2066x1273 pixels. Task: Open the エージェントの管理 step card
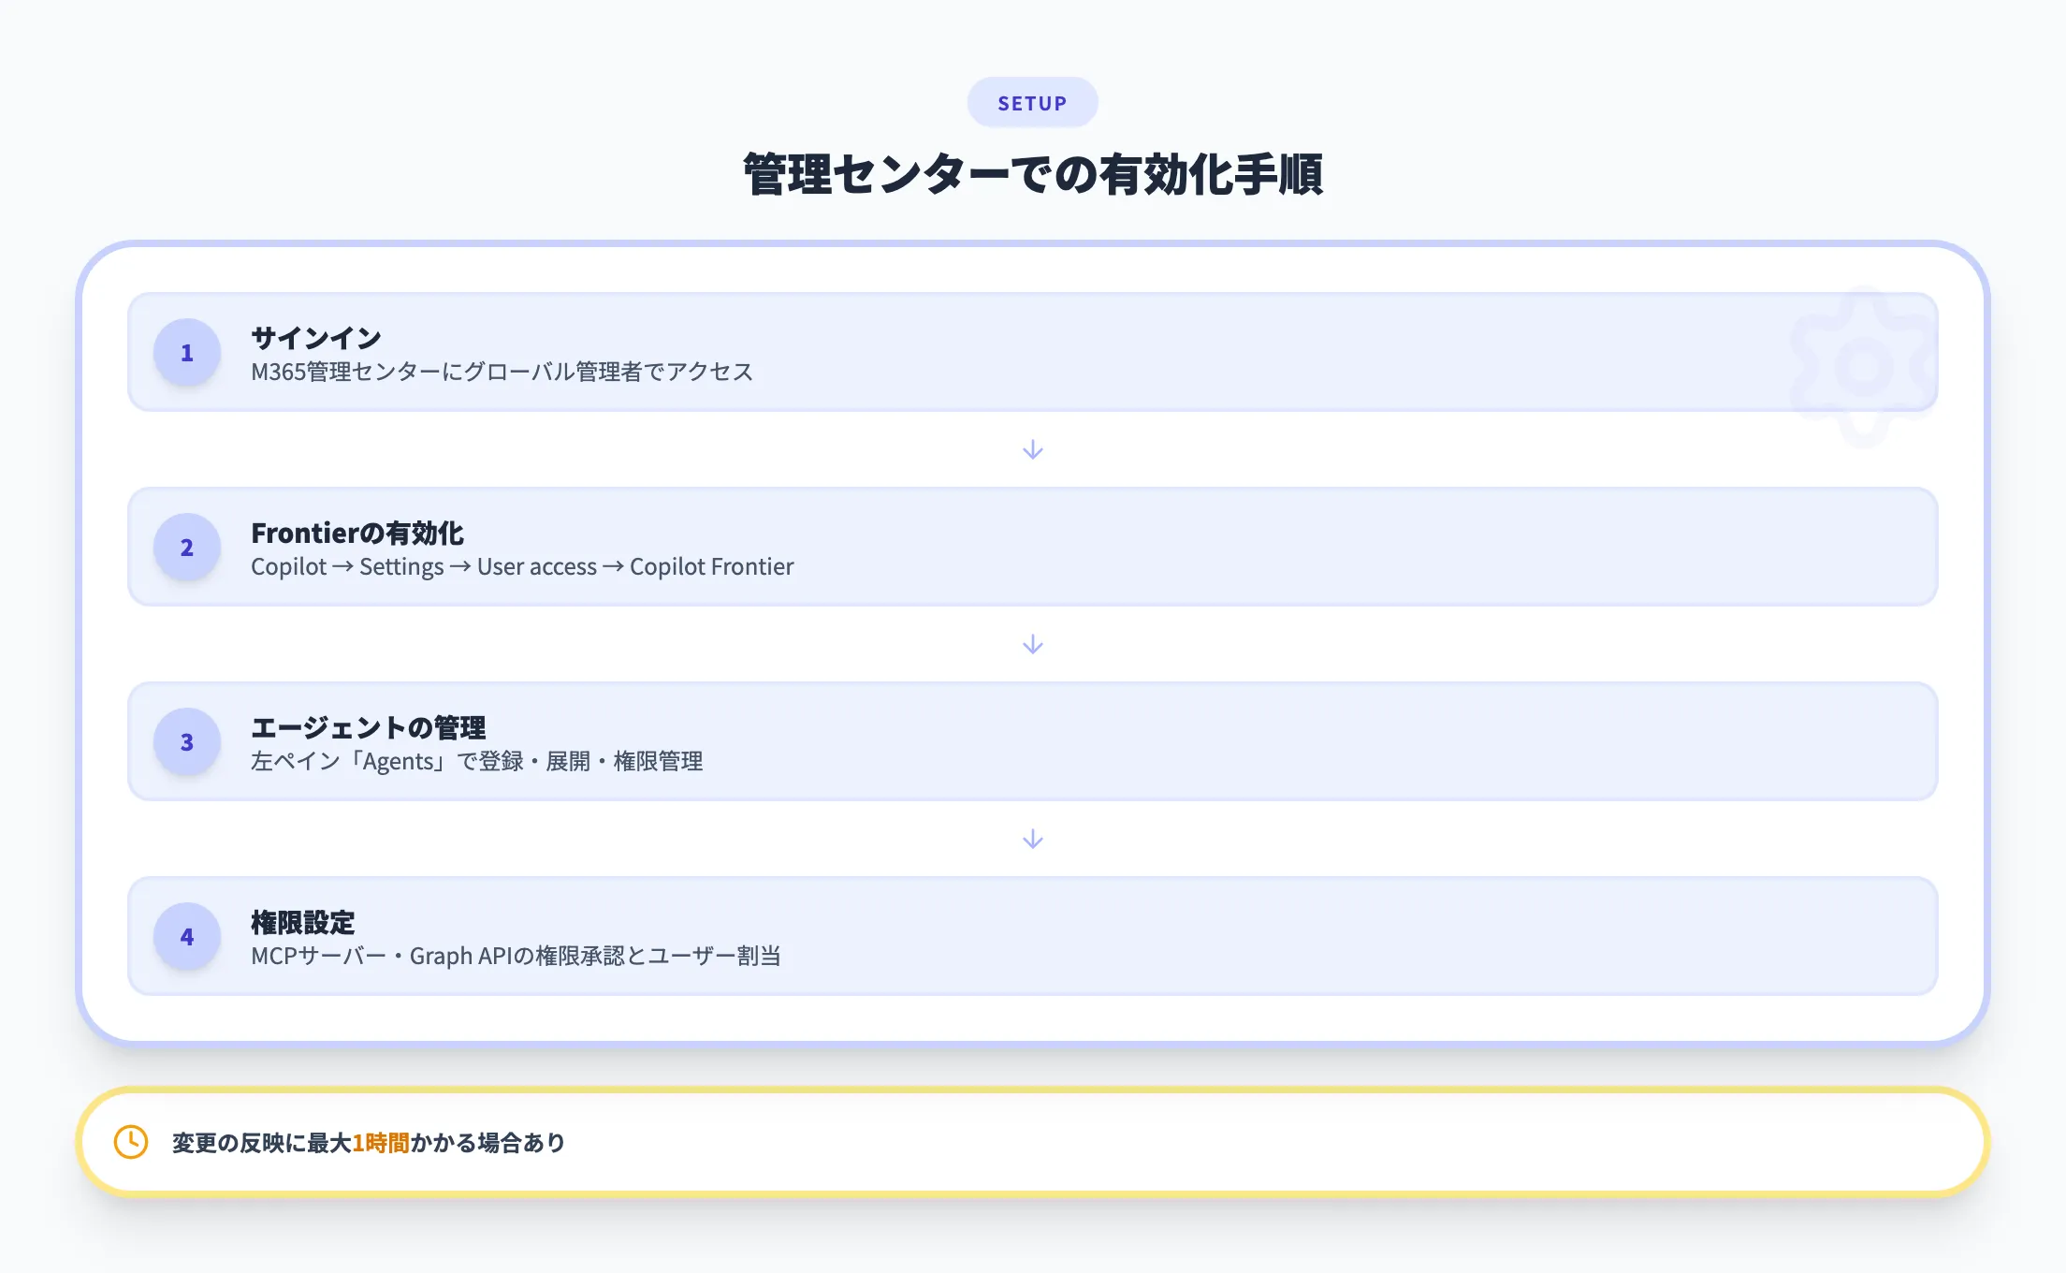(1029, 742)
